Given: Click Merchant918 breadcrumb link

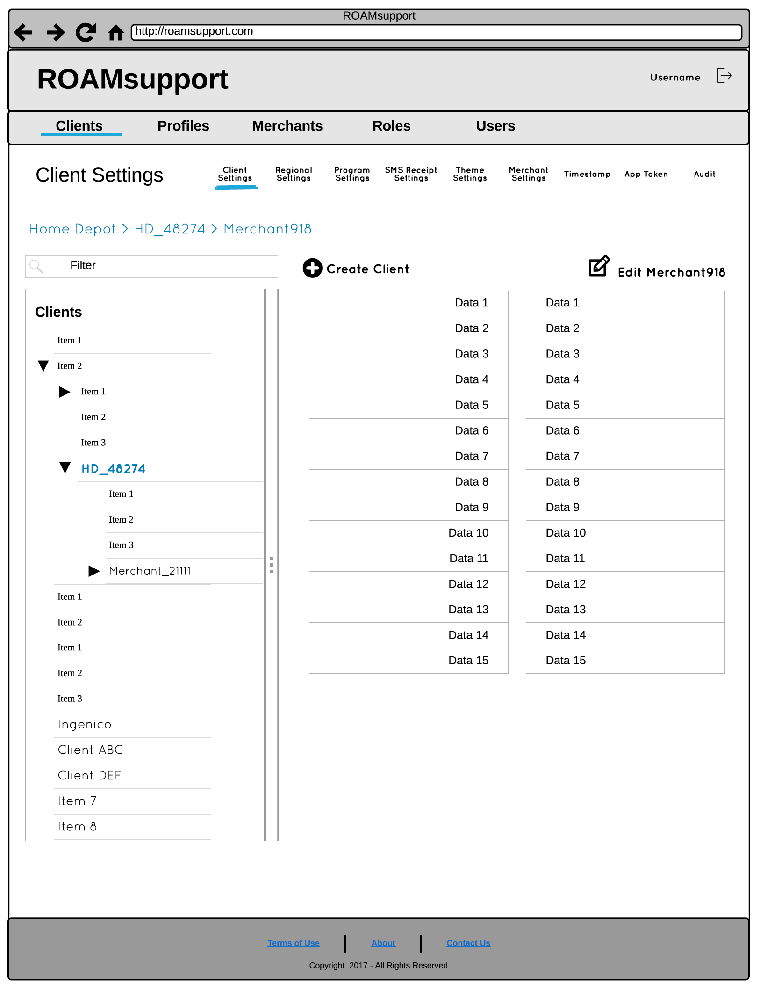Looking at the screenshot, I should 267,229.
